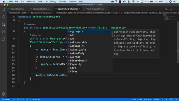Open the Time Machine menu bar icon
Image resolution: width=179 pixels, height=101 pixels.
(124, 1)
